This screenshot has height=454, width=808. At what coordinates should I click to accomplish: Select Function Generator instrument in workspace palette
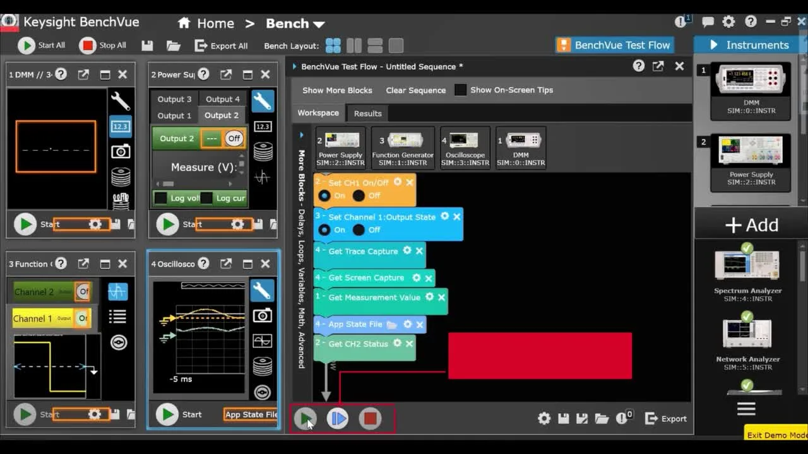click(x=403, y=149)
